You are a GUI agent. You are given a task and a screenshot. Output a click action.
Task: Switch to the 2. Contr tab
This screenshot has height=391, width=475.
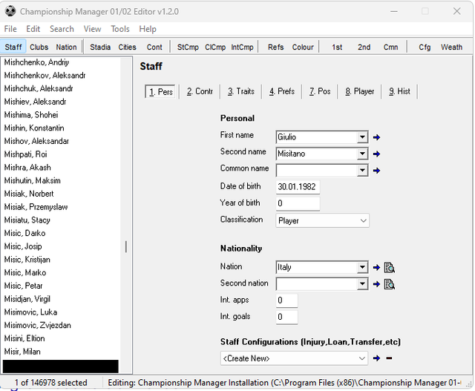click(x=200, y=91)
